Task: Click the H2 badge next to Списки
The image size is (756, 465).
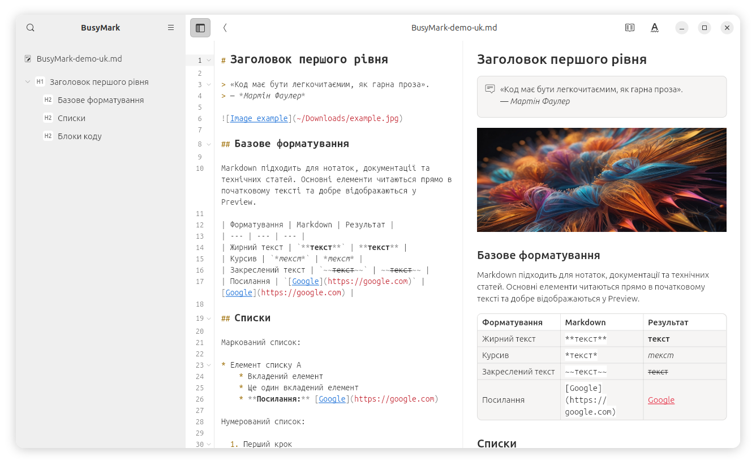Action: point(48,118)
